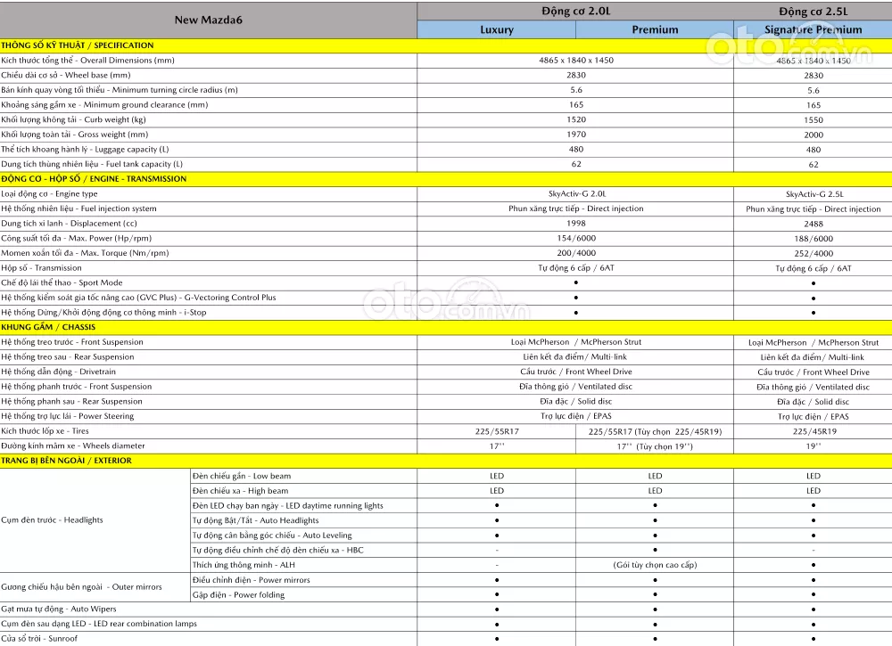Select 'Luggage capacity (L)' row label

point(86,150)
